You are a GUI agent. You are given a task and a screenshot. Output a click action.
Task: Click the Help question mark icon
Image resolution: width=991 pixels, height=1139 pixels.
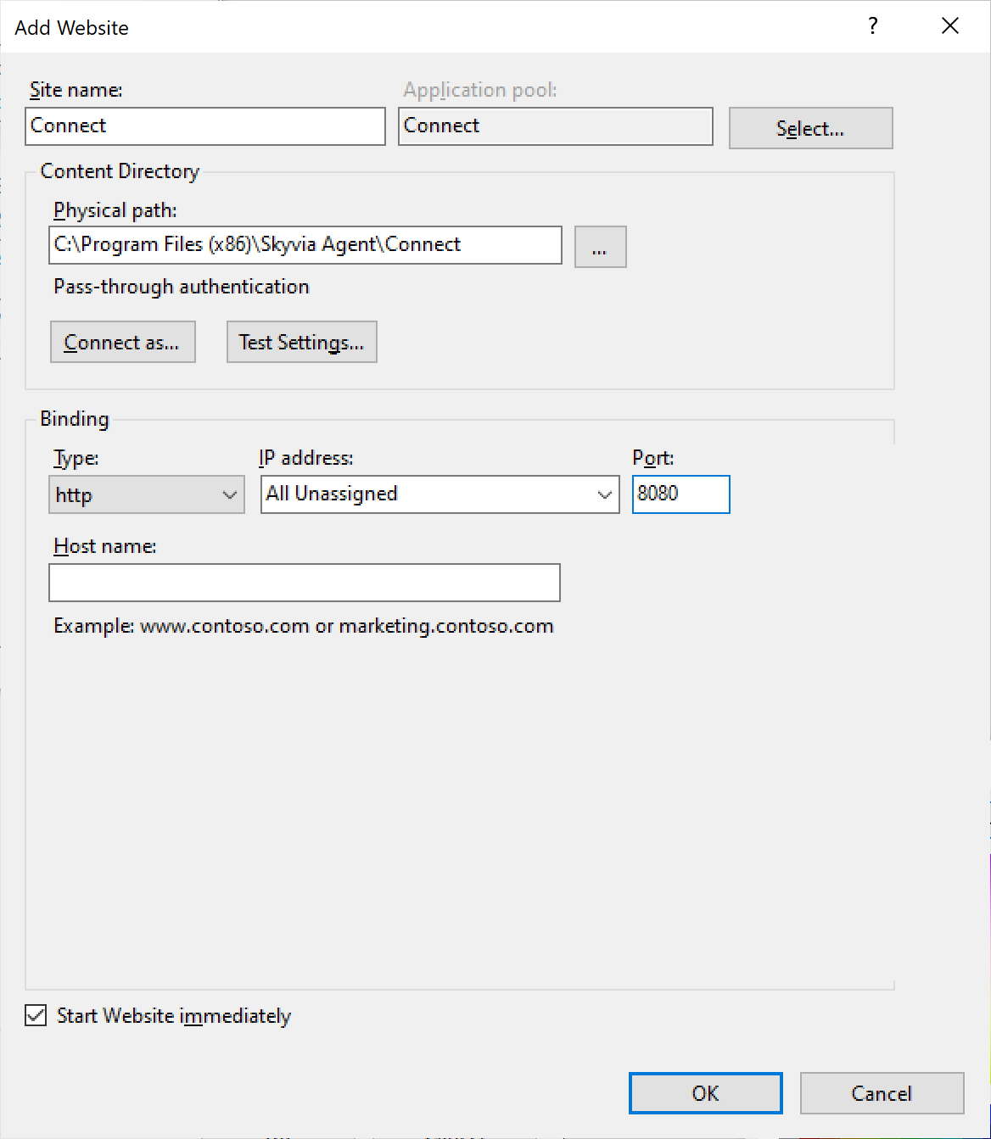coord(872,26)
